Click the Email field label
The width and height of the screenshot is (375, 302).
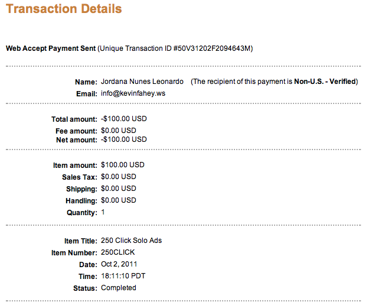point(86,93)
